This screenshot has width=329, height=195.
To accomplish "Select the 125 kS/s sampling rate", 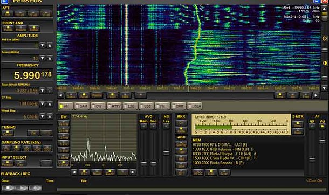I will [x=6, y=148].
